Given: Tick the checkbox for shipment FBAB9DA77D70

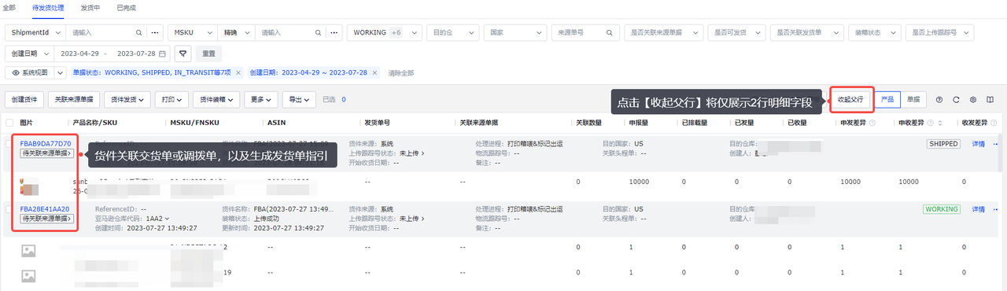Looking at the screenshot, I should click(9, 144).
